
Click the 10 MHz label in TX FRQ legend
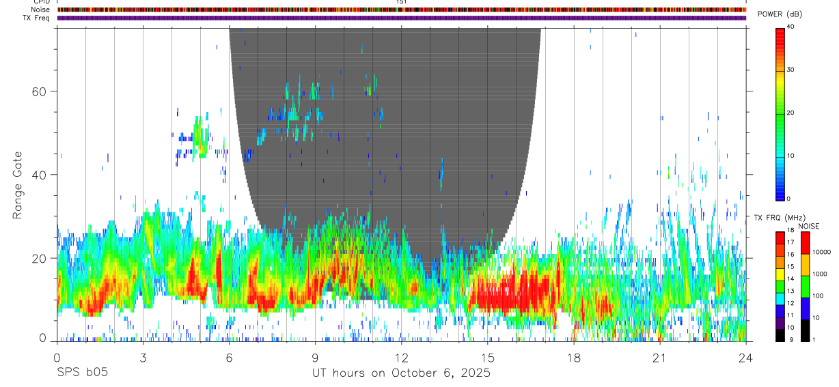790,327
